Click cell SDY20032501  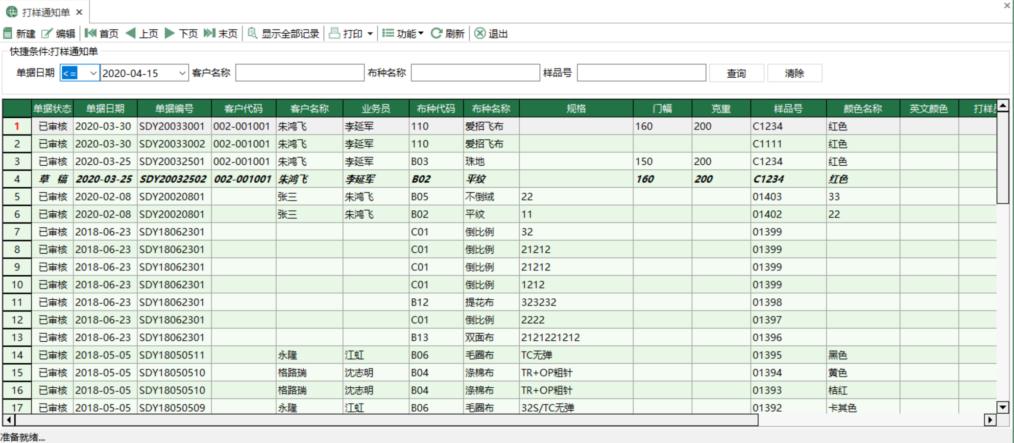pyautogui.click(x=174, y=161)
